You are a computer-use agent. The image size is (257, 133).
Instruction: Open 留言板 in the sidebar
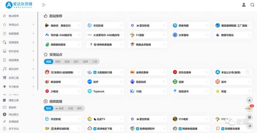pyautogui.click(x=12, y=107)
